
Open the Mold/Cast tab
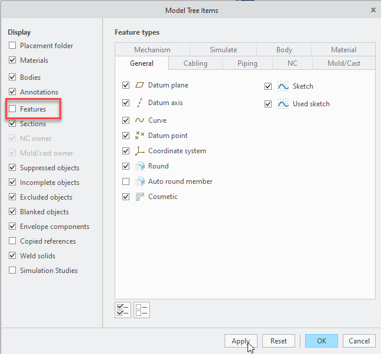click(345, 63)
